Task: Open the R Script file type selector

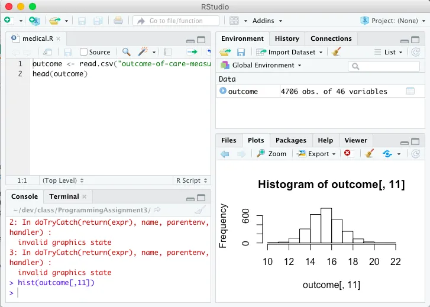Action: (192, 180)
